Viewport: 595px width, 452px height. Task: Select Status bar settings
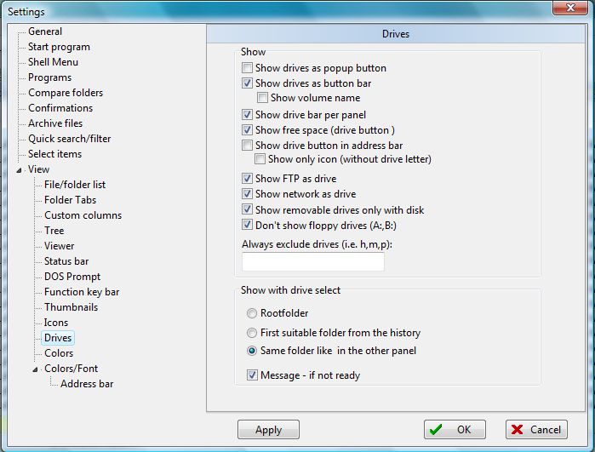tap(66, 261)
